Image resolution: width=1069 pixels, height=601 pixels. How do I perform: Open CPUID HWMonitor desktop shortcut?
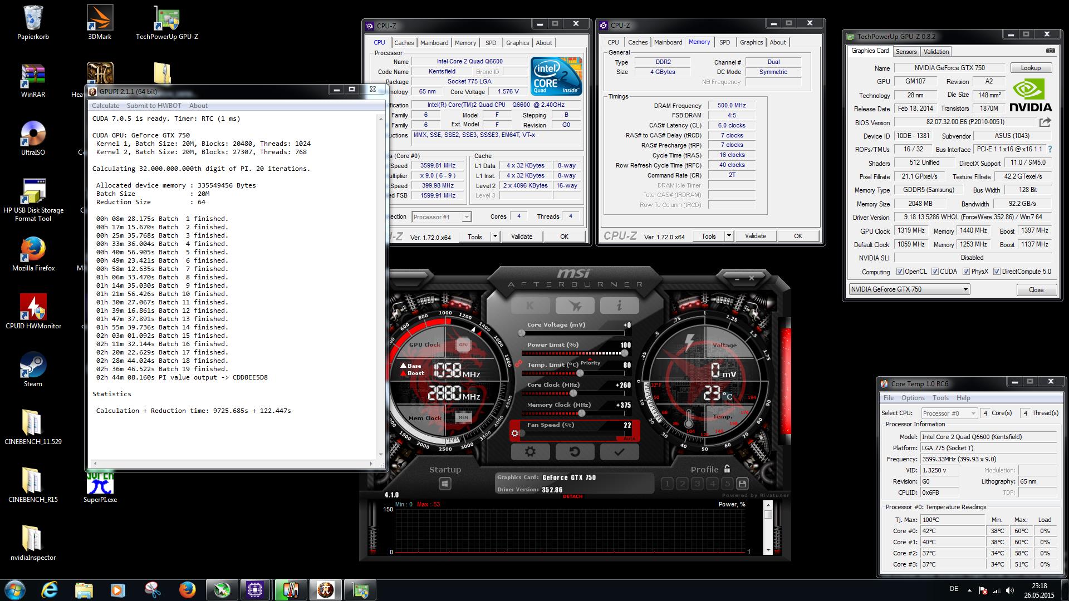click(33, 312)
